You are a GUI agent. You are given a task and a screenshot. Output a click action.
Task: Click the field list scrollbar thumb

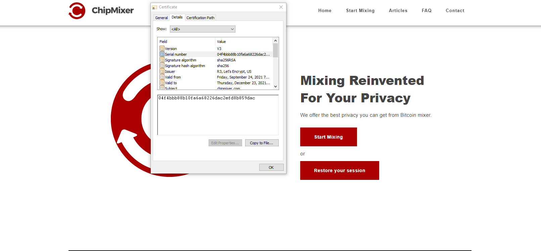276,51
